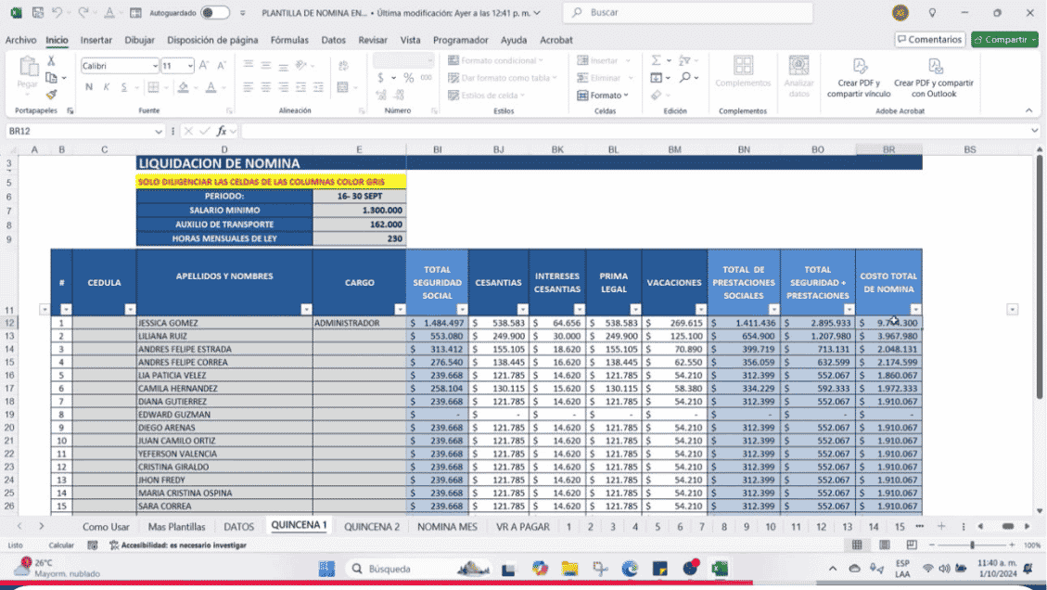Viewport: 1047px width, 590px height.
Task: Apply bold with the N button
Action: tap(89, 87)
